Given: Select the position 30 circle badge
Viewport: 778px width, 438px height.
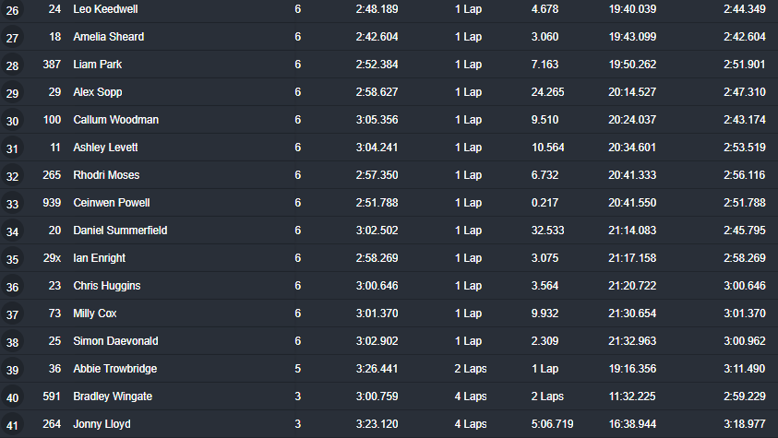Looking at the screenshot, I should [x=12, y=121].
